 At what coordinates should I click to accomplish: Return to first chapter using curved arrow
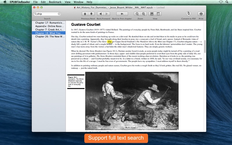pos(122,14)
